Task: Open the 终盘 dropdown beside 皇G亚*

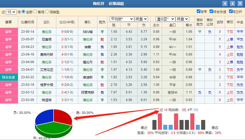Action: 182,19
